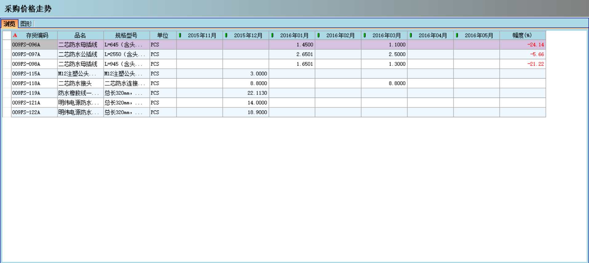Select the 009FS-115A inventory row
Image resolution: width=589 pixels, height=263 pixels.
pos(26,74)
